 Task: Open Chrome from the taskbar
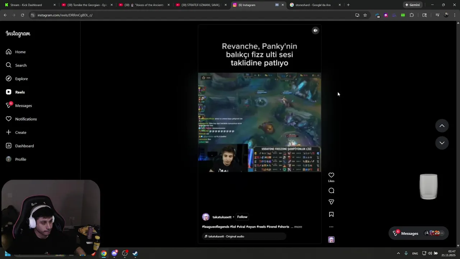pos(103,253)
